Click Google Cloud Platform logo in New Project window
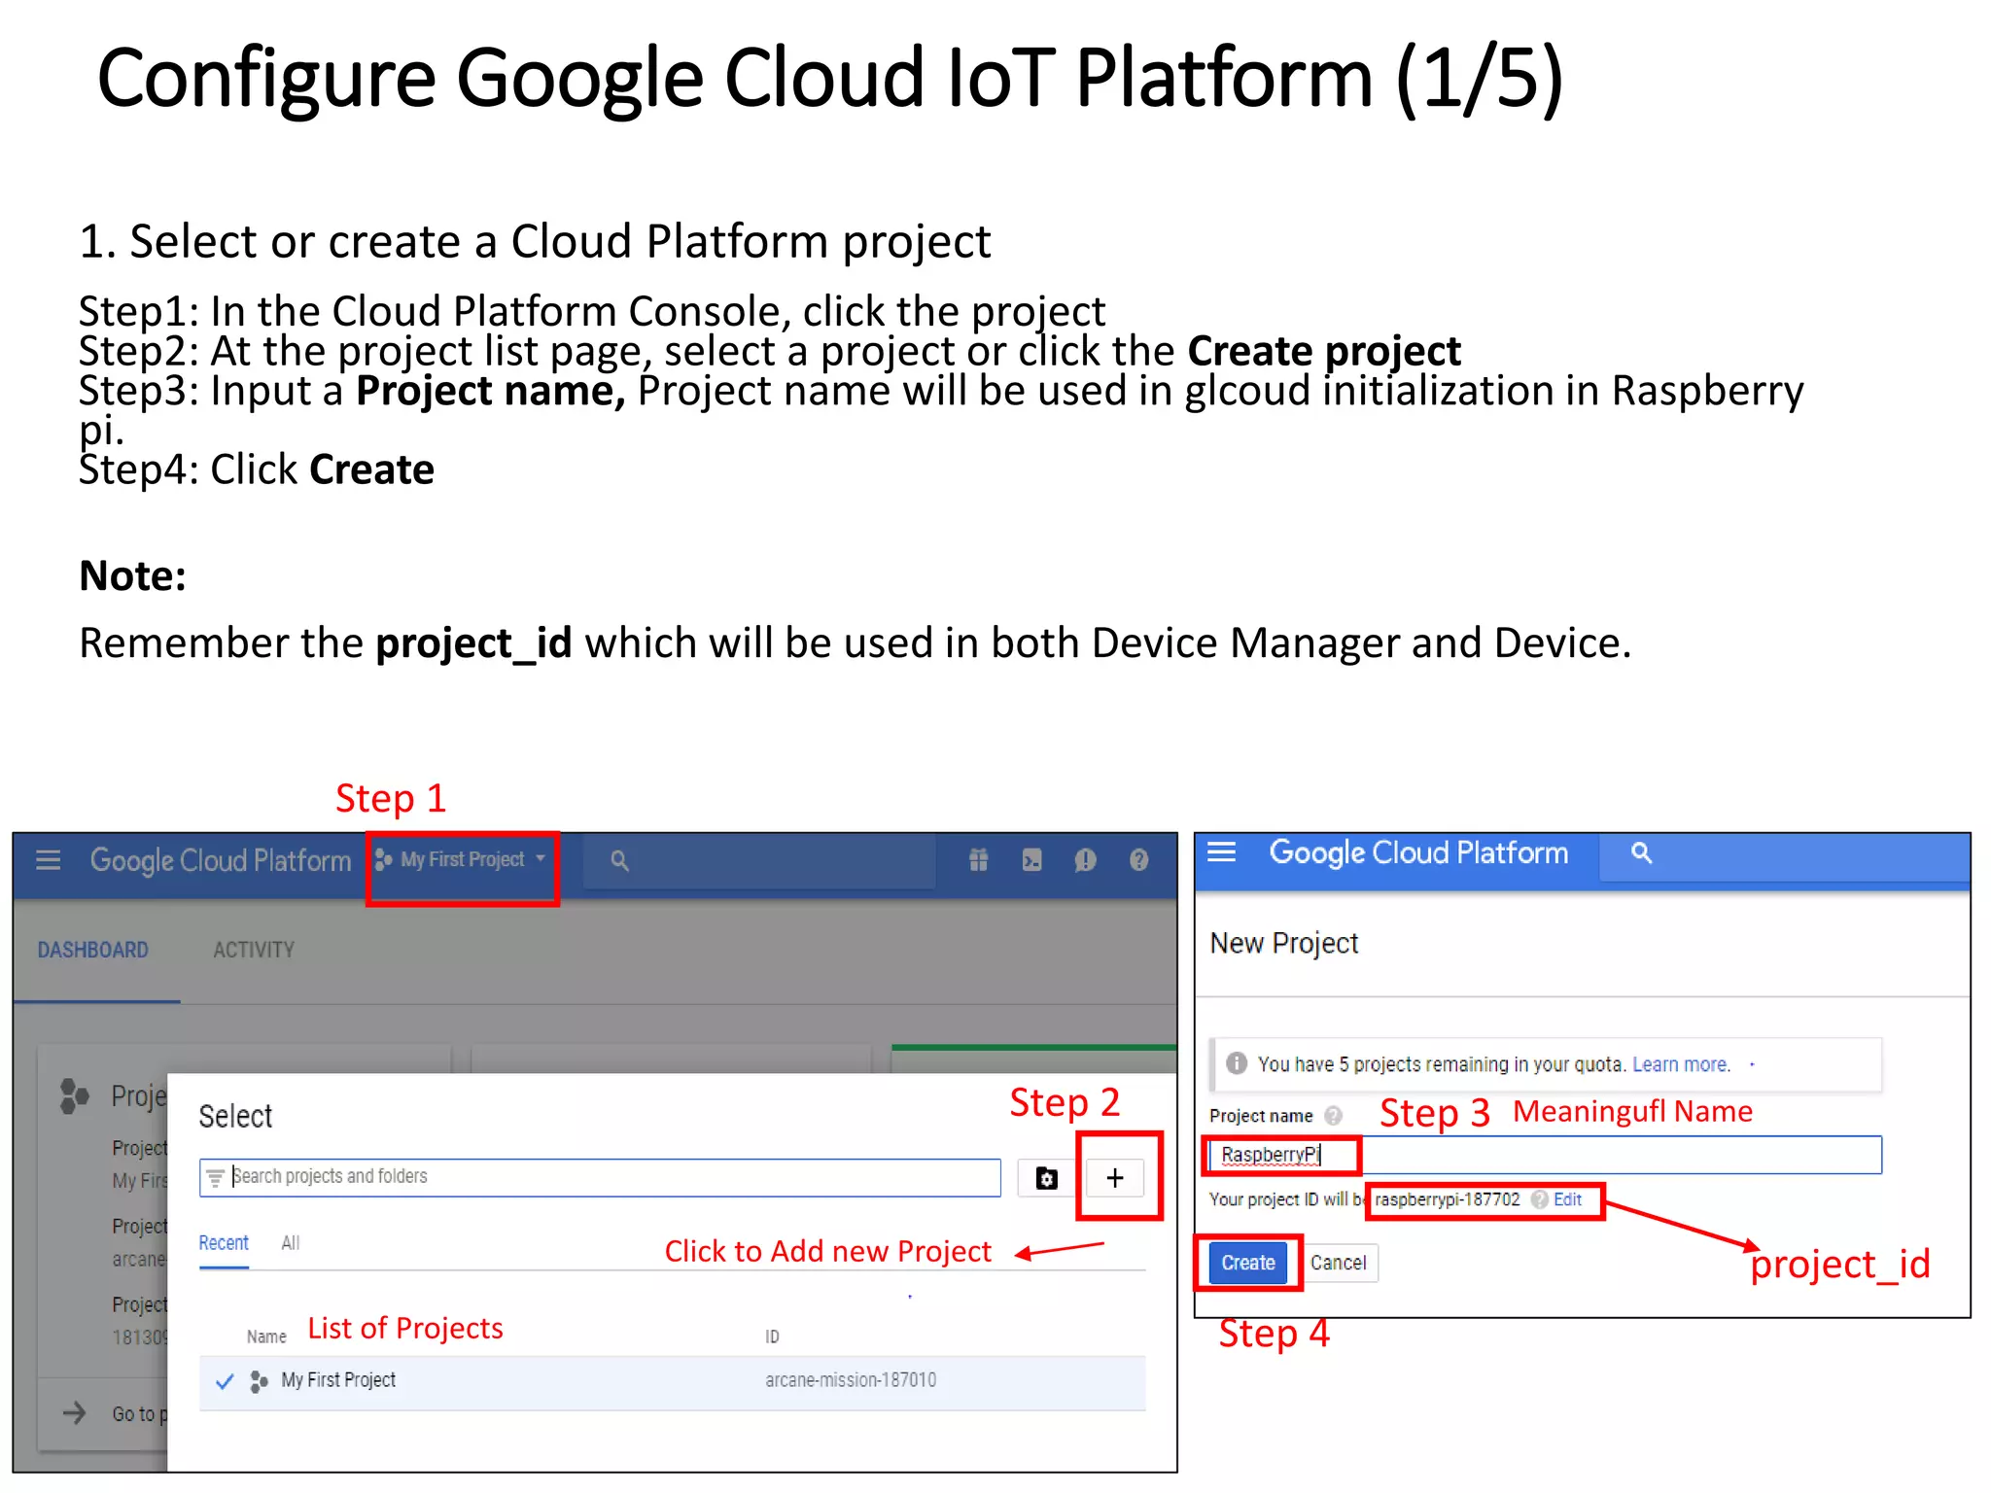This screenshot has height=1493, width=1991. [x=1418, y=853]
